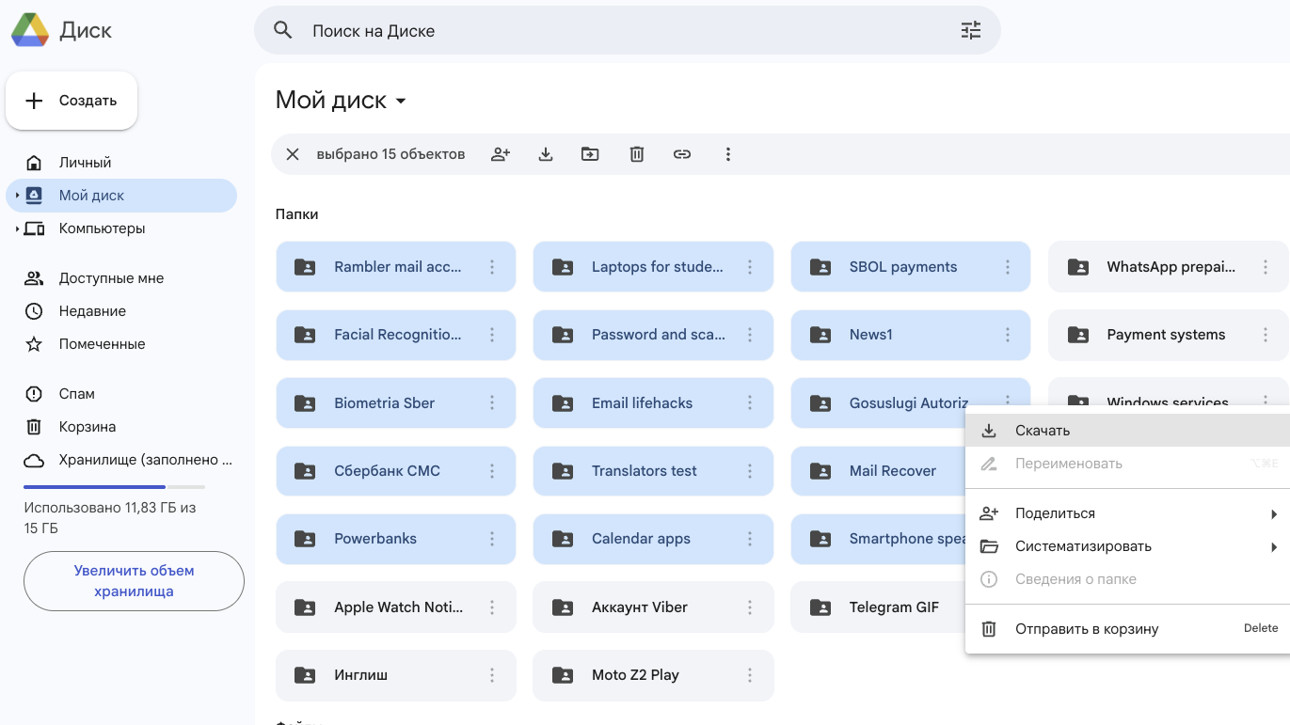Viewport: 1290px width, 725px height.
Task: Click the share people icon in toolbar
Action: (x=501, y=154)
